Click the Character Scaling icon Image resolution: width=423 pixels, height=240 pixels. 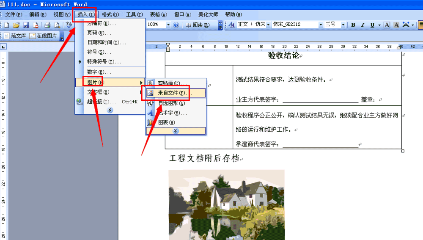[x=406, y=25]
